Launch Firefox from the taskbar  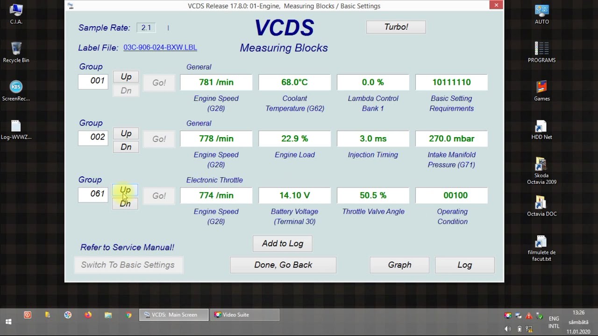point(88,315)
